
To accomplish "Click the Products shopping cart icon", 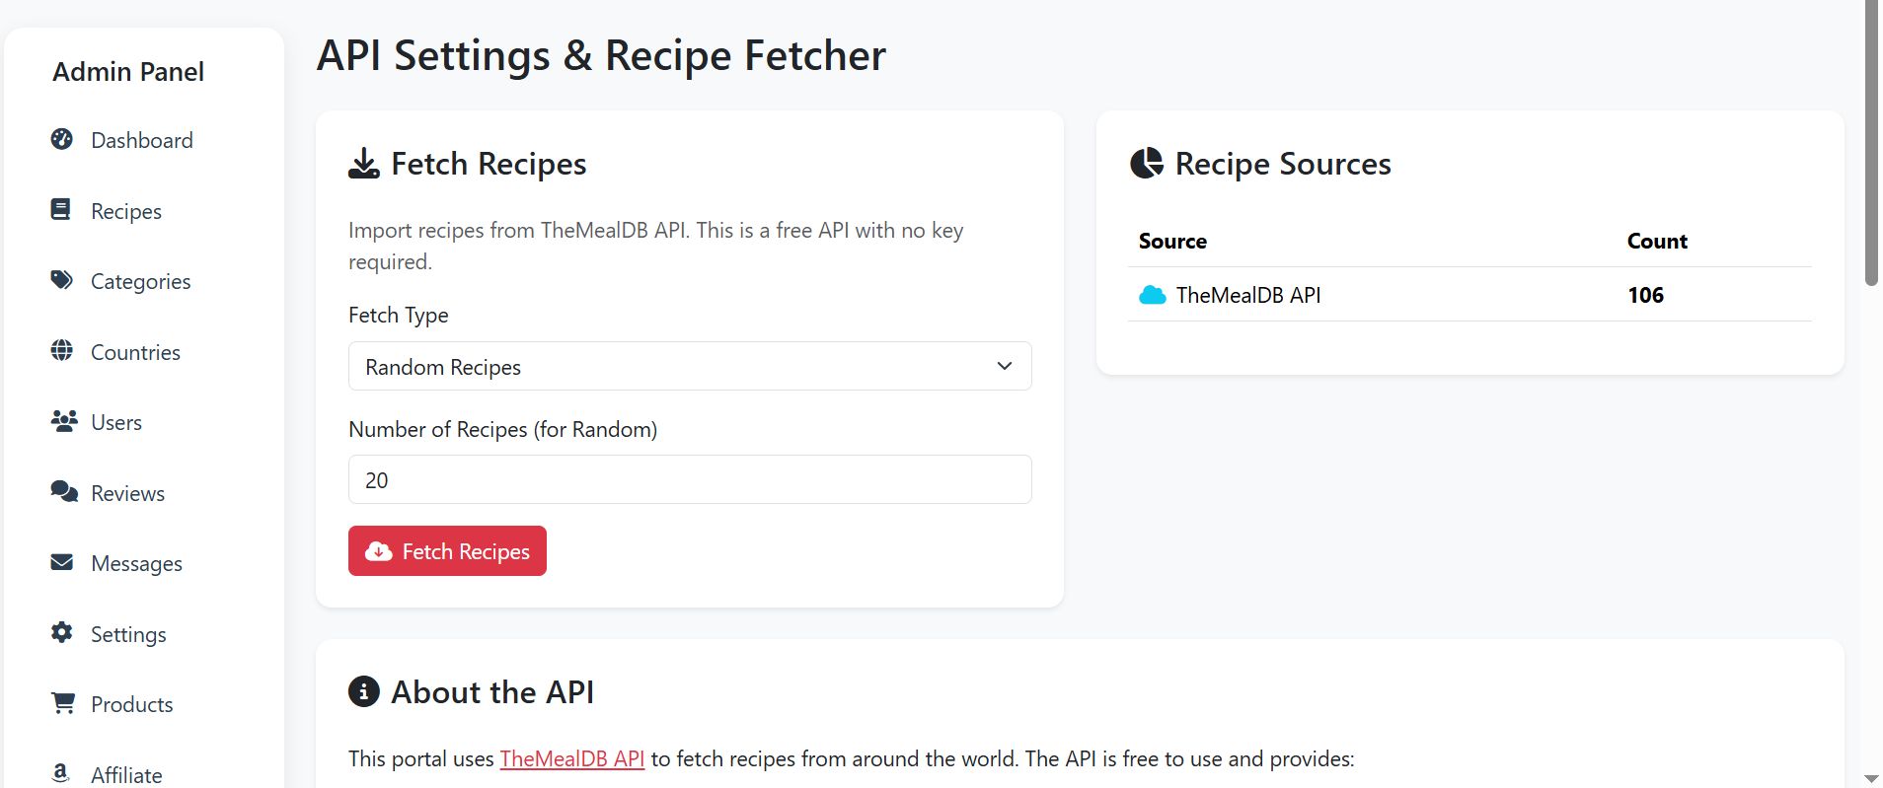I will tap(63, 703).
